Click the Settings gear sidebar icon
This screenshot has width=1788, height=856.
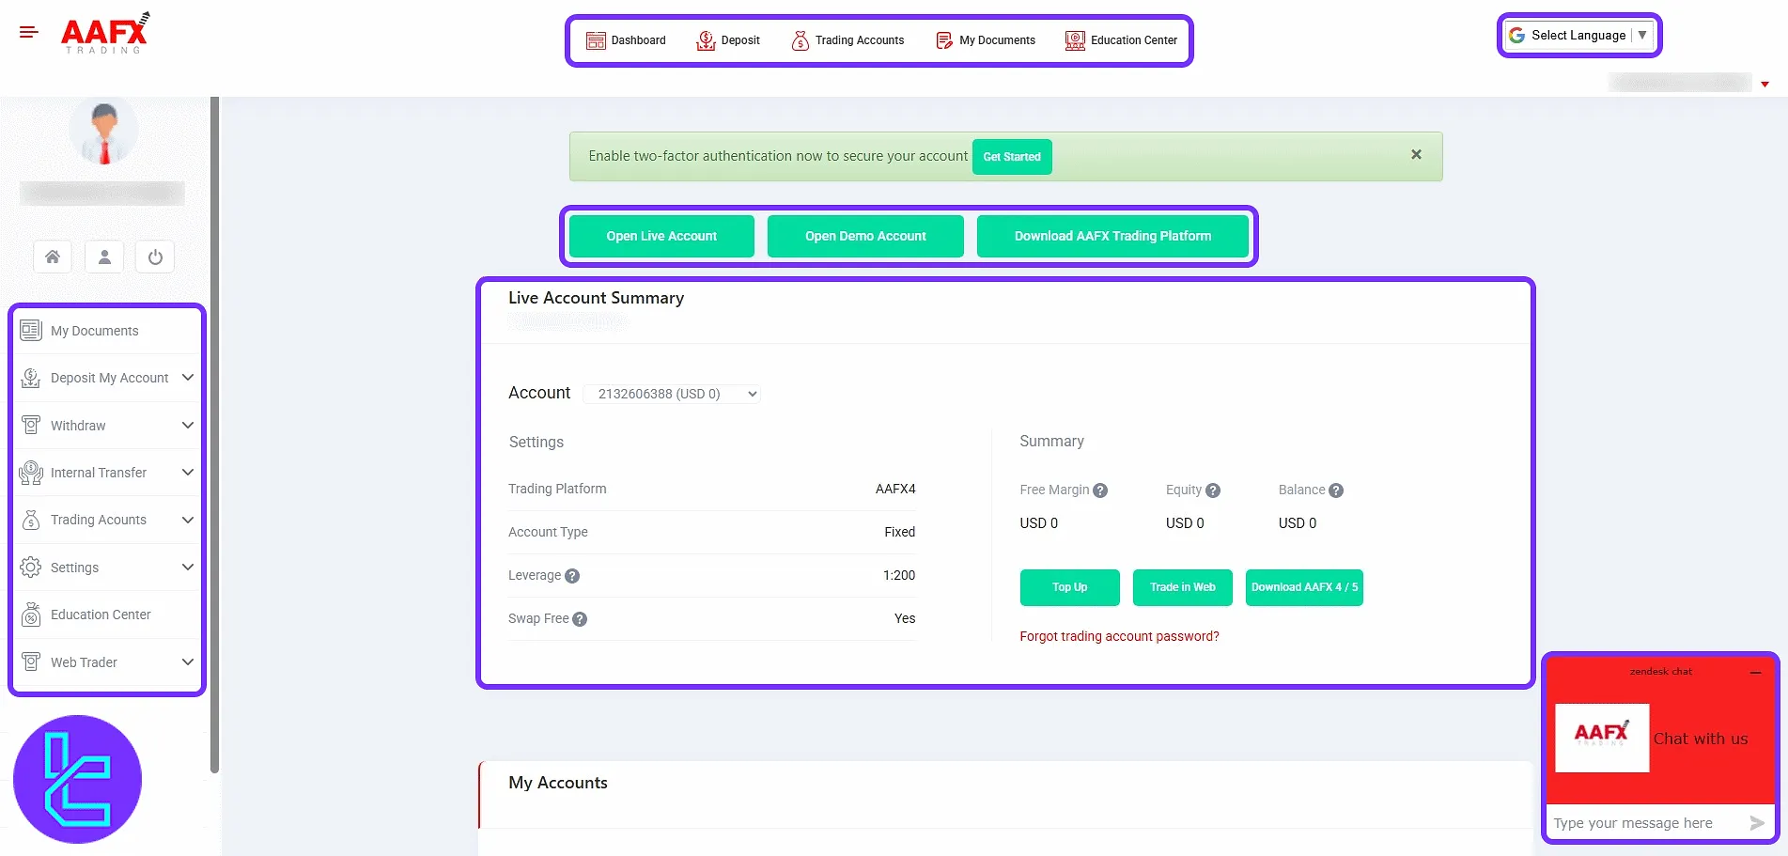(31, 568)
